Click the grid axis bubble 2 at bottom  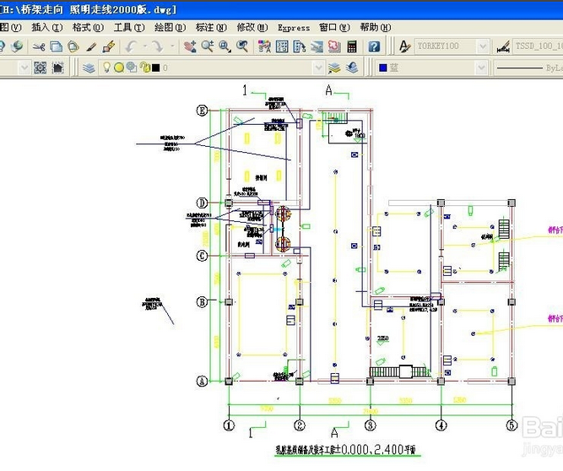[300, 425]
